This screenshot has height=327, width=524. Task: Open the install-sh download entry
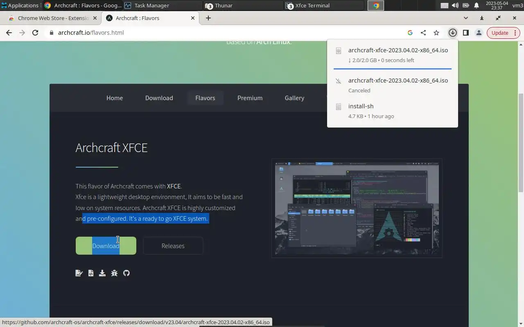392,111
